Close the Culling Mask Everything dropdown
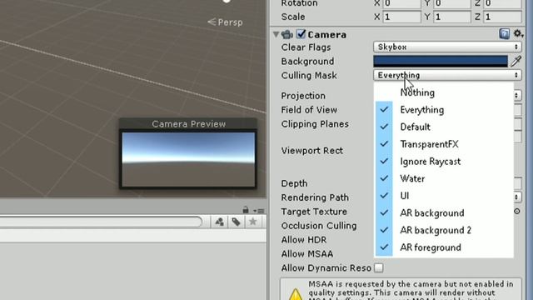 pyautogui.click(x=447, y=75)
